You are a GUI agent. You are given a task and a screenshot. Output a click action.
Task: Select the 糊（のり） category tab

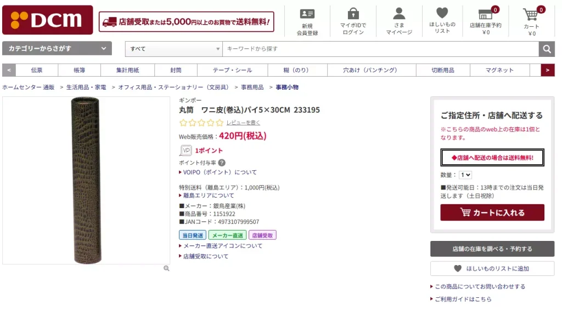(x=297, y=70)
